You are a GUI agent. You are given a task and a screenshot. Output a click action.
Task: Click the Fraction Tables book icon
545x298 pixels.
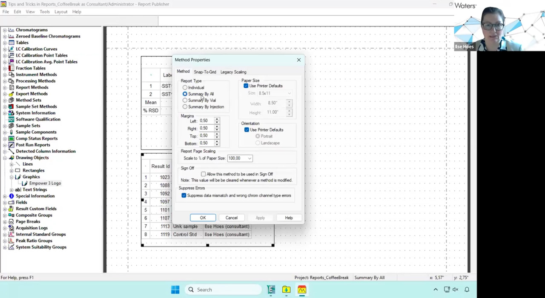(x=11, y=68)
